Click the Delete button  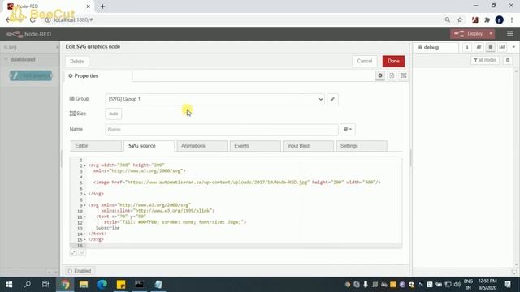77,62
